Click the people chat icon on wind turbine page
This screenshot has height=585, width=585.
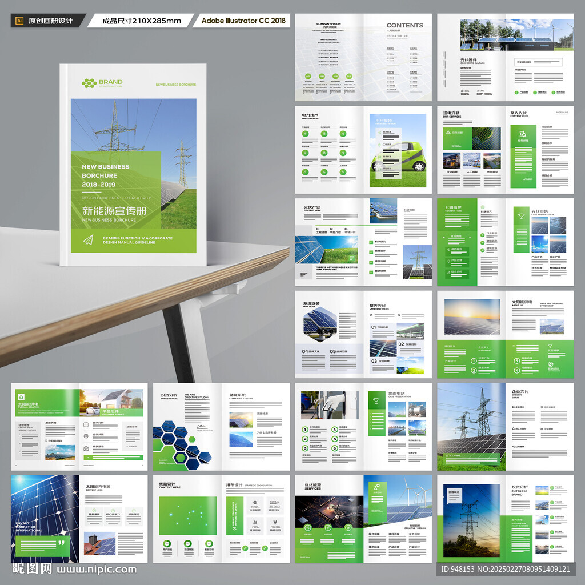click(x=376, y=487)
